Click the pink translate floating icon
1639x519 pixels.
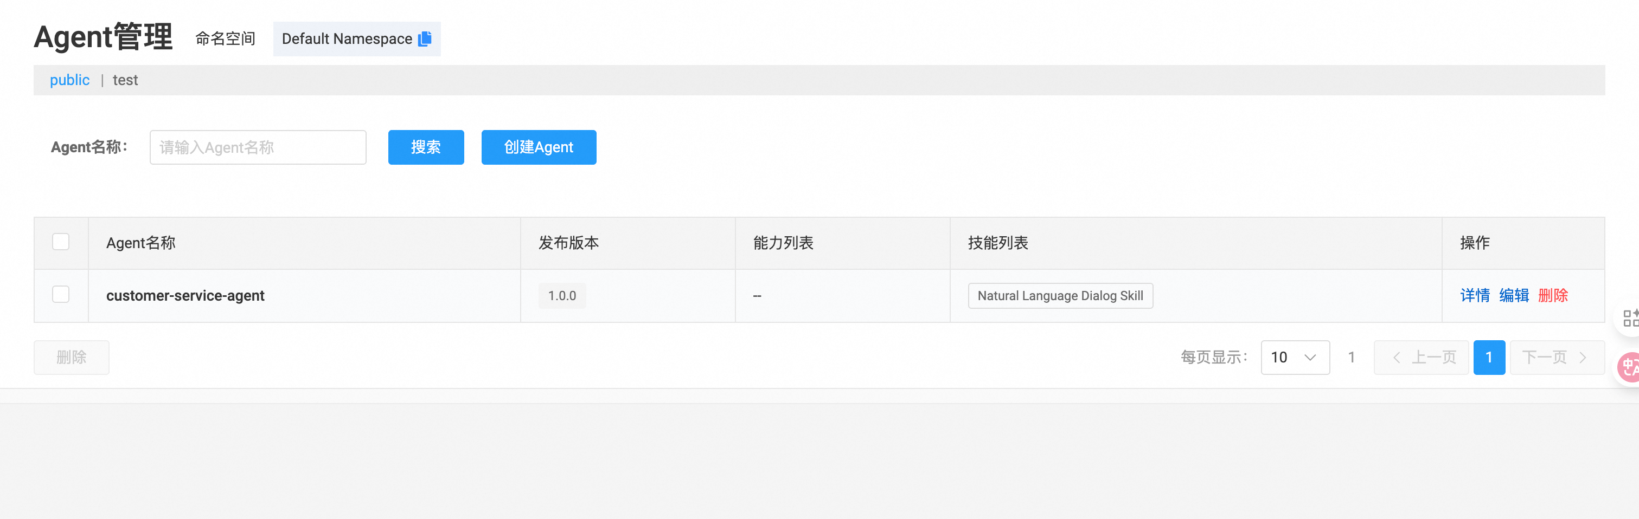tap(1629, 367)
